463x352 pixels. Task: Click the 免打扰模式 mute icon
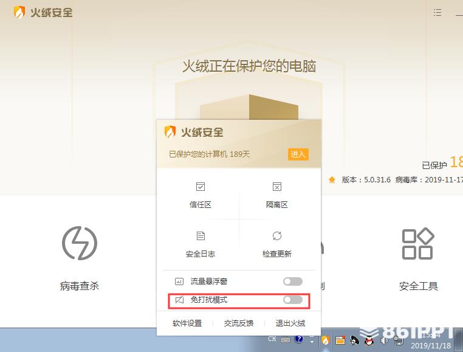(x=179, y=300)
